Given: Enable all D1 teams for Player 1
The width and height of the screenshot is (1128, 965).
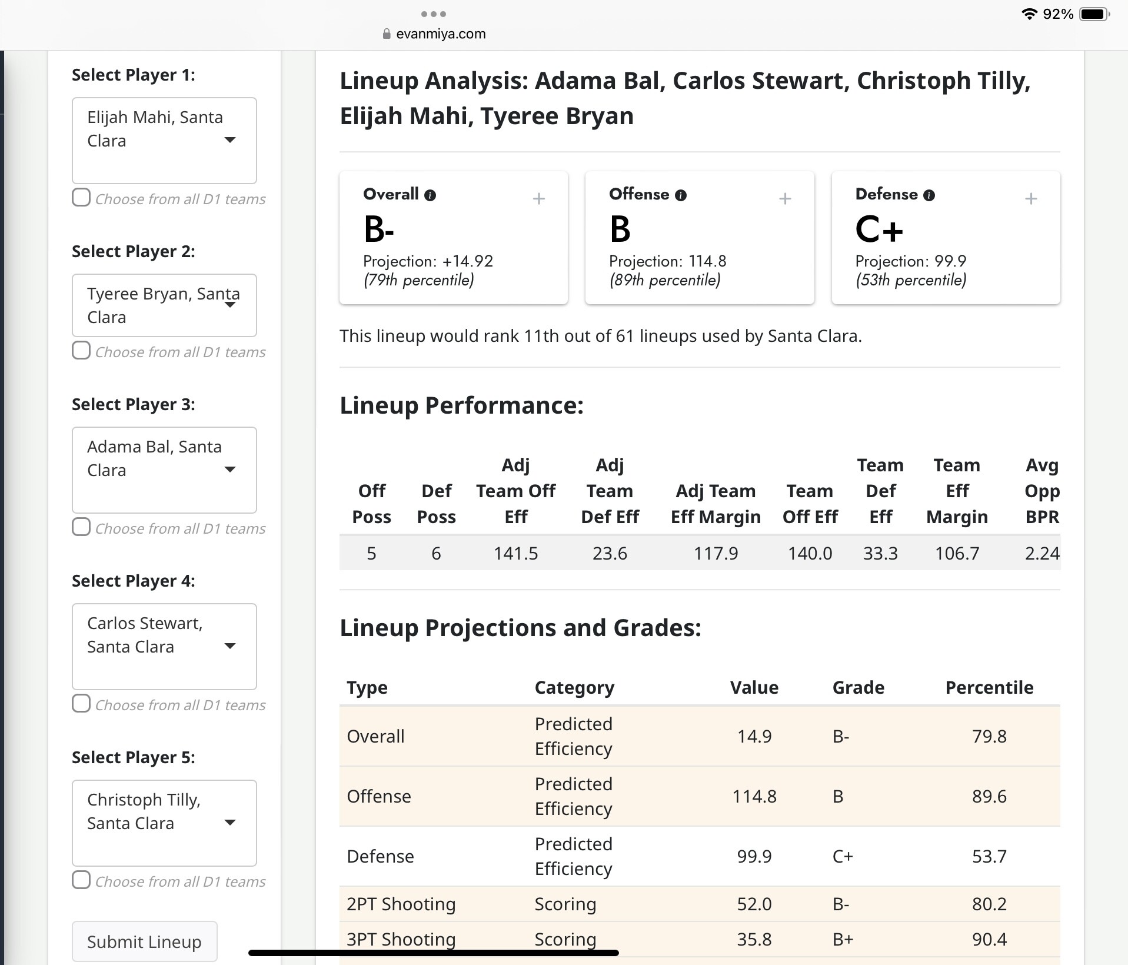Looking at the screenshot, I should pyautogui.click(x=81, y=197).
